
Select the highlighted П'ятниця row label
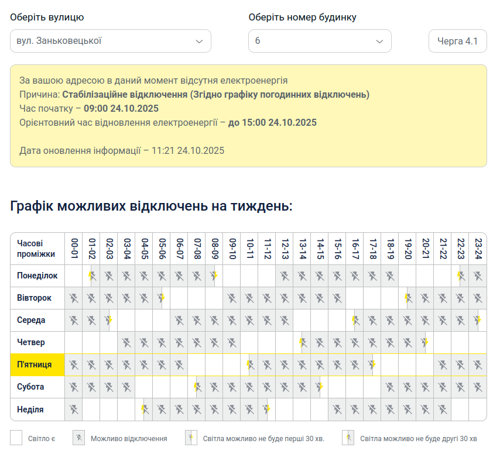pos(37,365)
